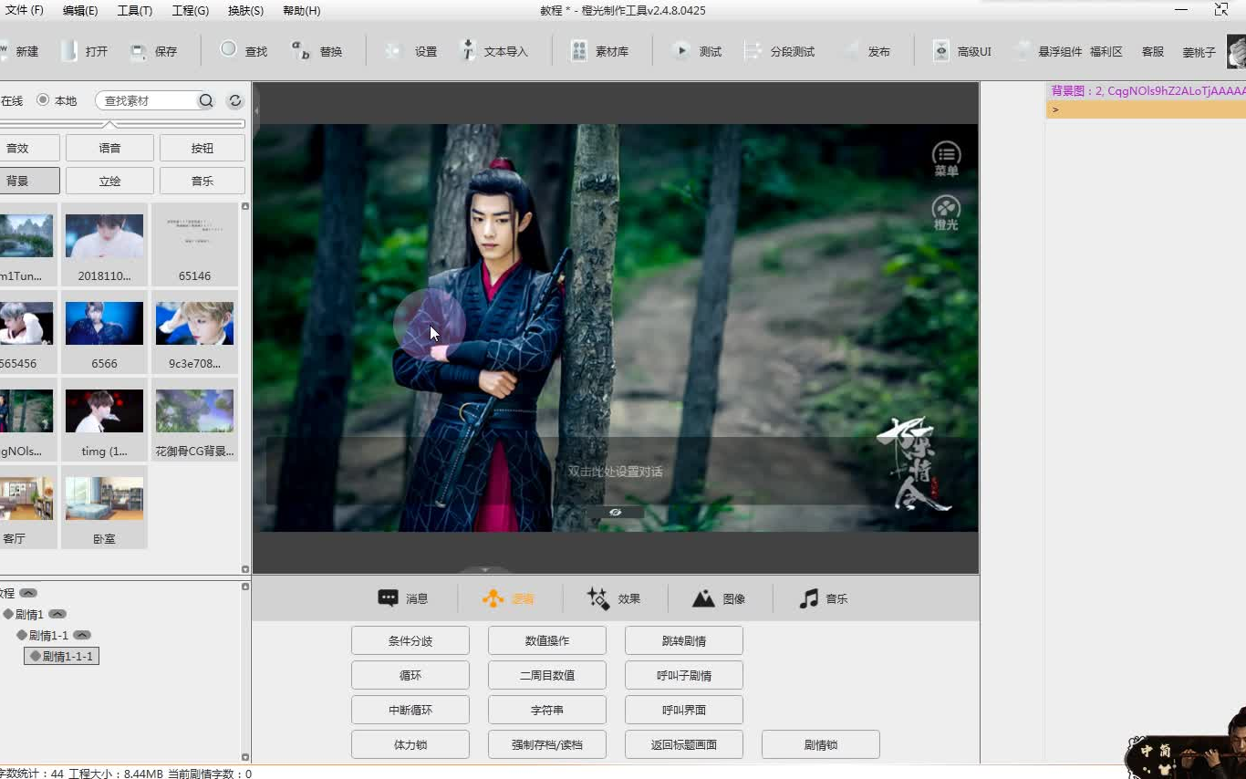
Task: Select 花御骨CG背景 thumbnail
Action: [194, 421]
